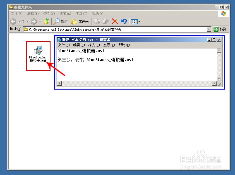Viewport: 235px width, 175px height.
Task: Click the red X delete icon
Action: (115, 21)
